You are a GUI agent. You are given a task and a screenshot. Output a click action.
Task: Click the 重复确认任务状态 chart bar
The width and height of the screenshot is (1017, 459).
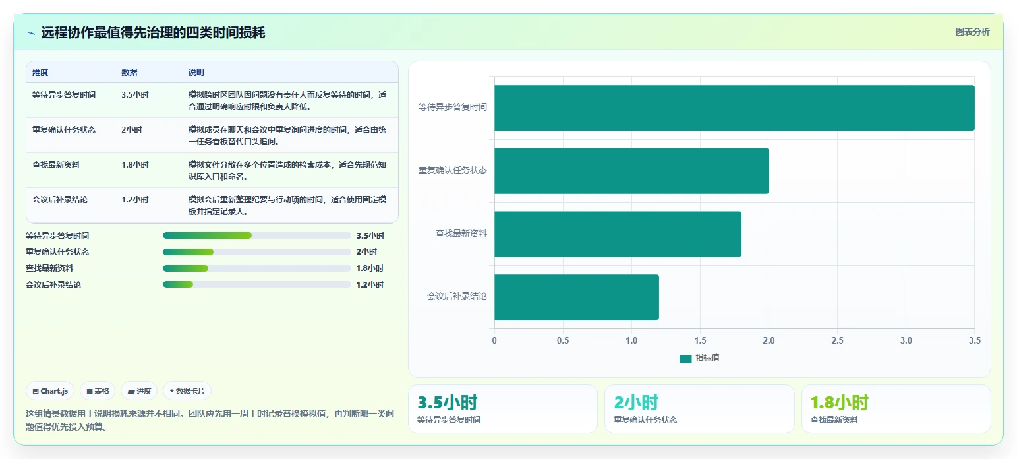point(631,171)
